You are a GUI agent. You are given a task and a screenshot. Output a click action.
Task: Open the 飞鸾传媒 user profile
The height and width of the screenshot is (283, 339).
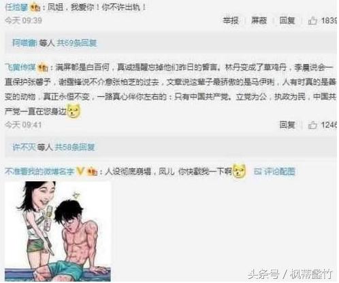click(x=20, y=67)
